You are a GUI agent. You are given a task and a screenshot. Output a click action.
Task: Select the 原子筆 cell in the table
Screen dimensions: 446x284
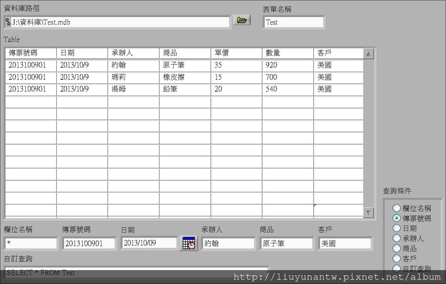[185, 65]
